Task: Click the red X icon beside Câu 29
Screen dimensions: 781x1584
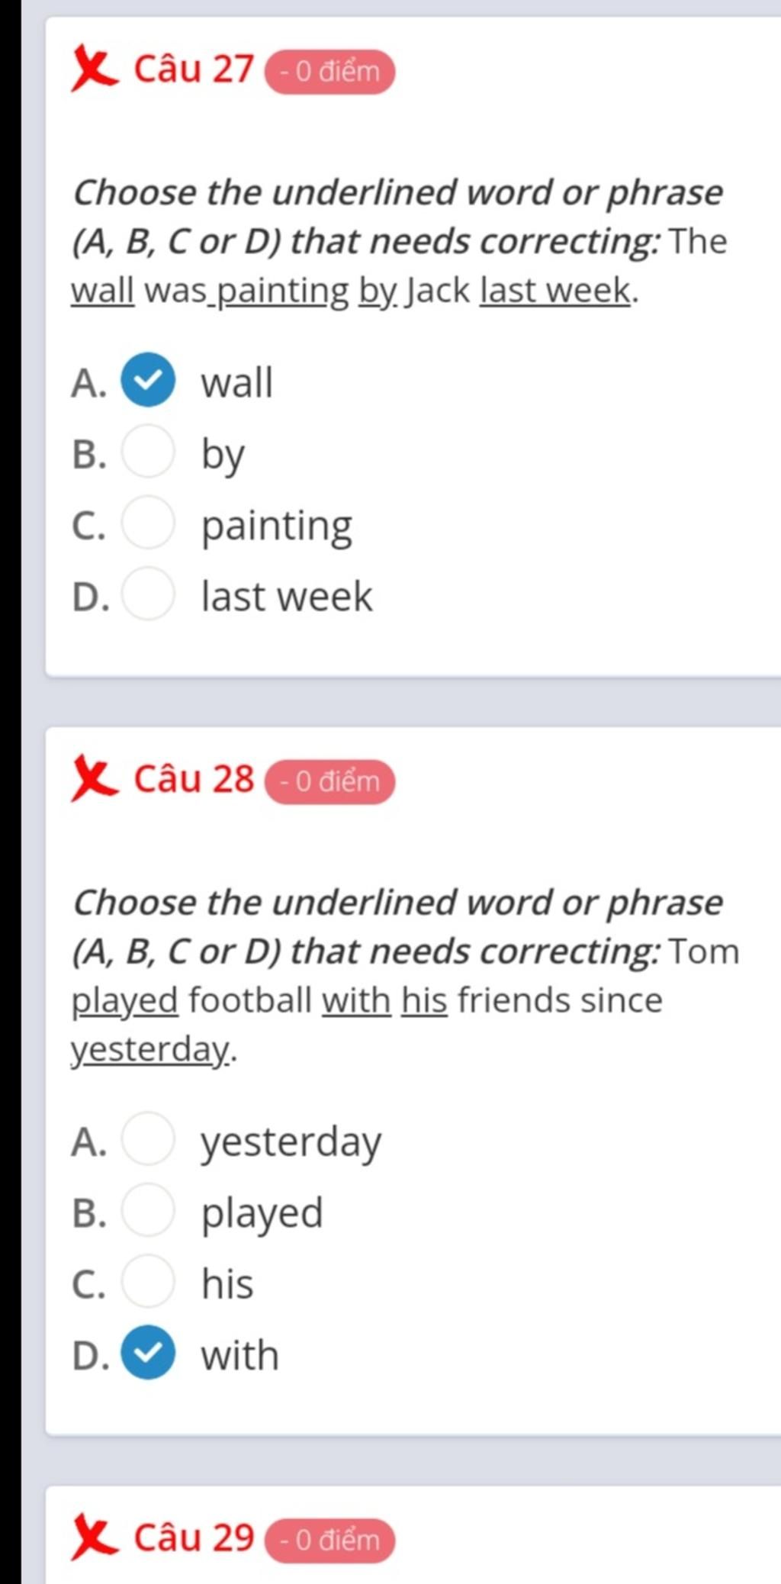Action: tap(93, 1537)
